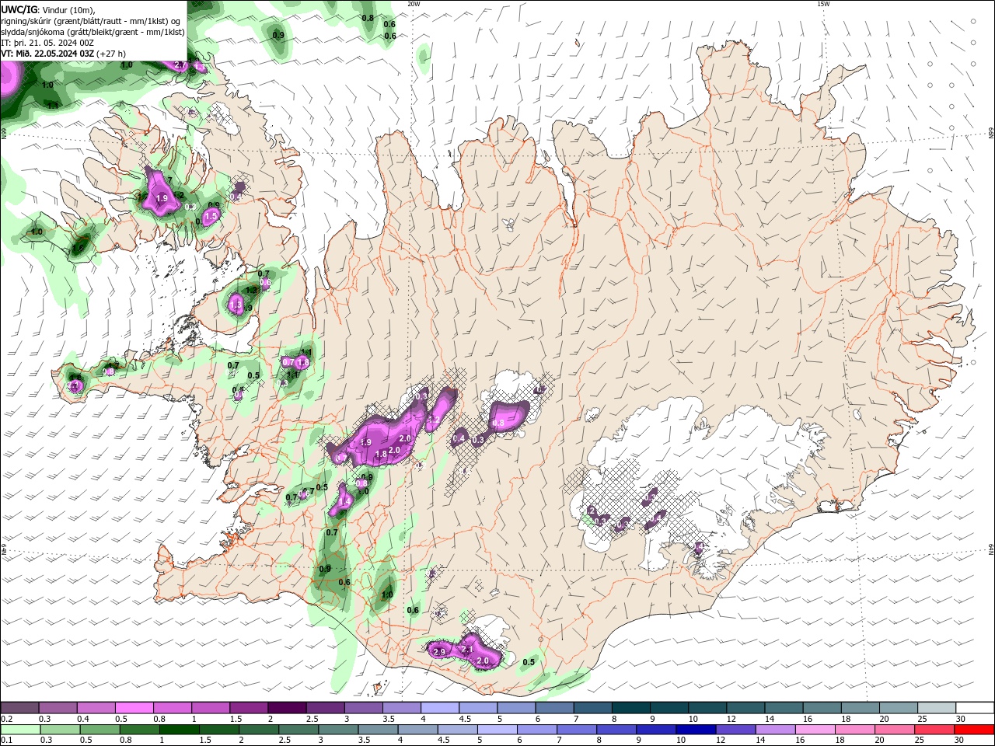The image size is (995, 746).
Task: Click the 1.5 value inside the pink map patch
Action: coord(211,215)
